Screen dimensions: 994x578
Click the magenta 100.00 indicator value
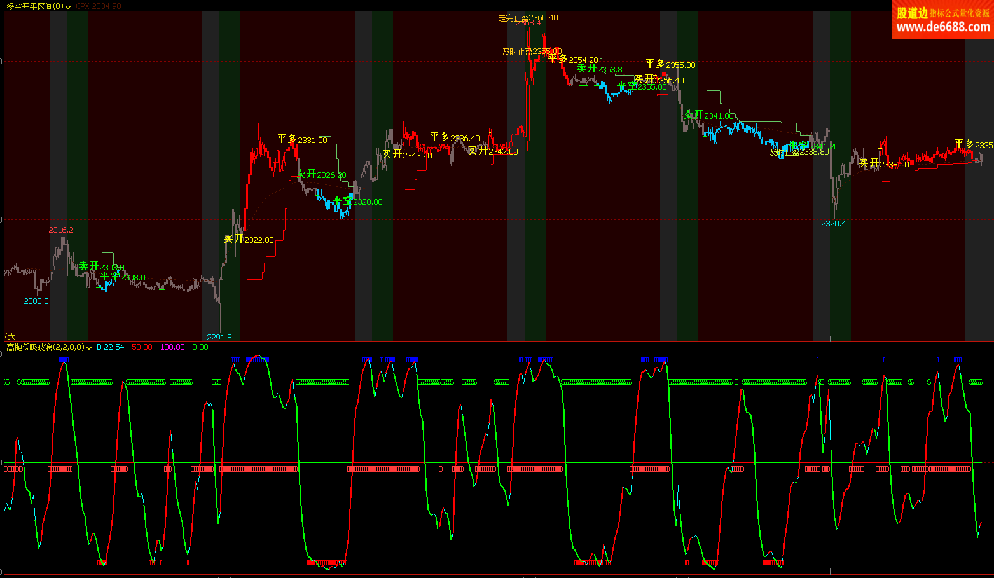[x=172, y=347]
